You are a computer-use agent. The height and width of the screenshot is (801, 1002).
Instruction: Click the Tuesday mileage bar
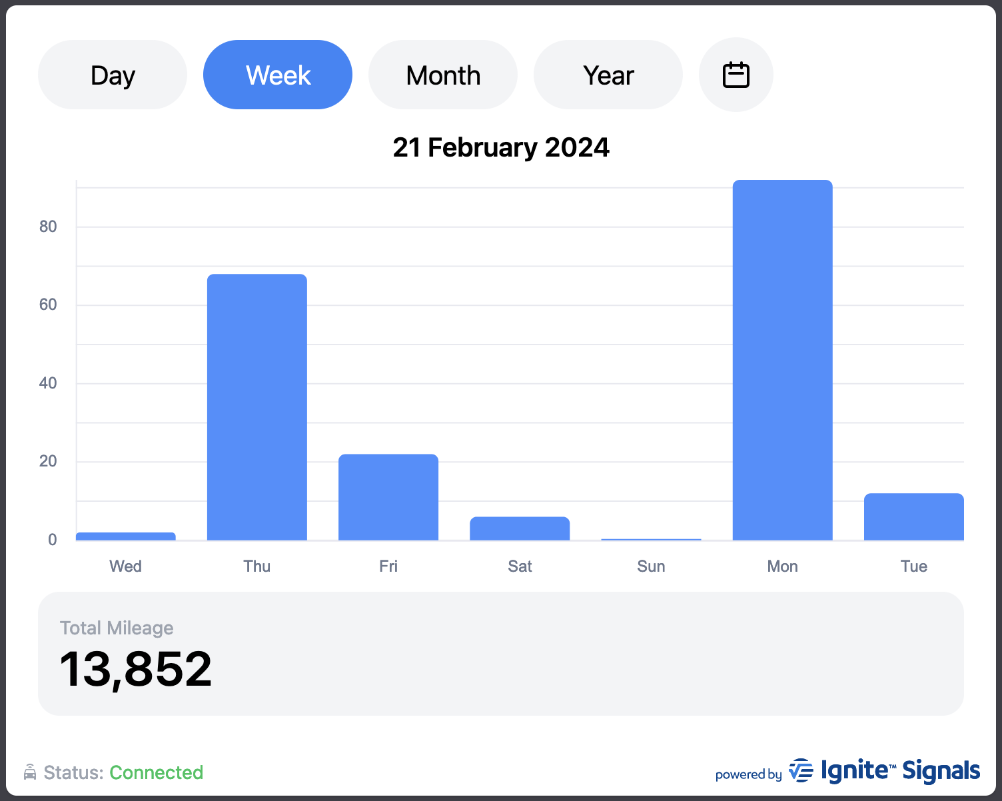[x=913, y=516]
